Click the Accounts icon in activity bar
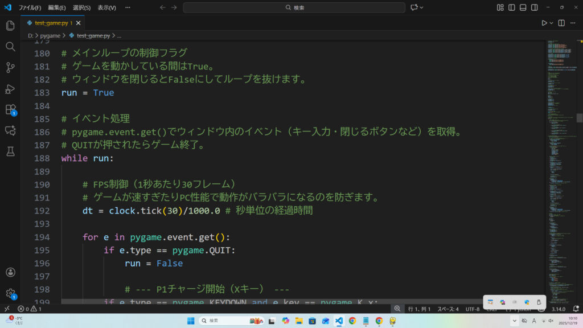583x328 pixels. [x=10, y=273]
